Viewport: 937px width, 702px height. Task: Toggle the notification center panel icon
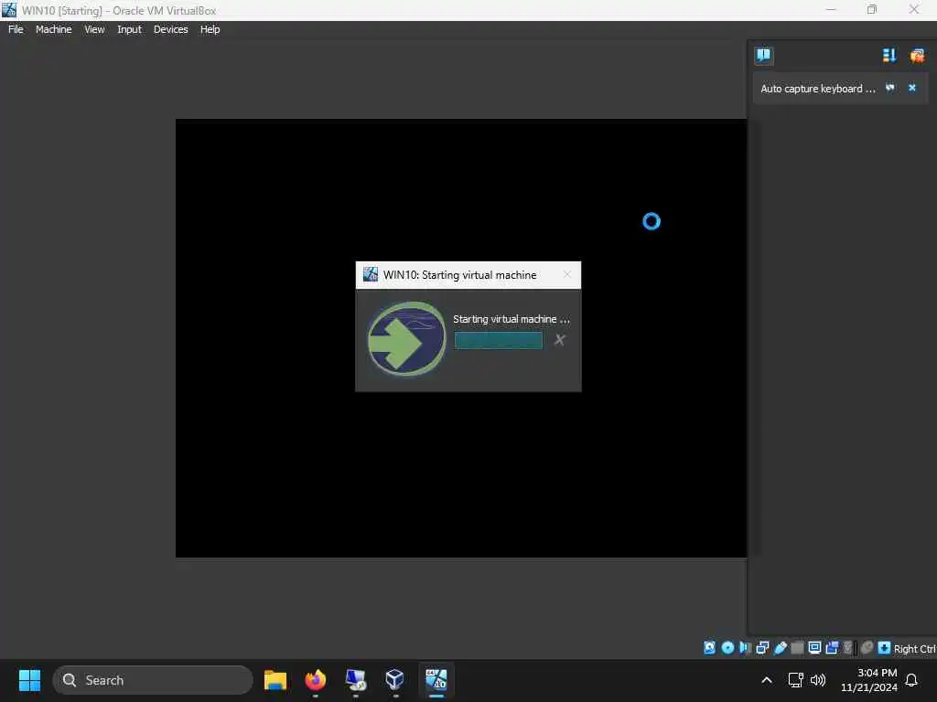(x=763, y=56)
